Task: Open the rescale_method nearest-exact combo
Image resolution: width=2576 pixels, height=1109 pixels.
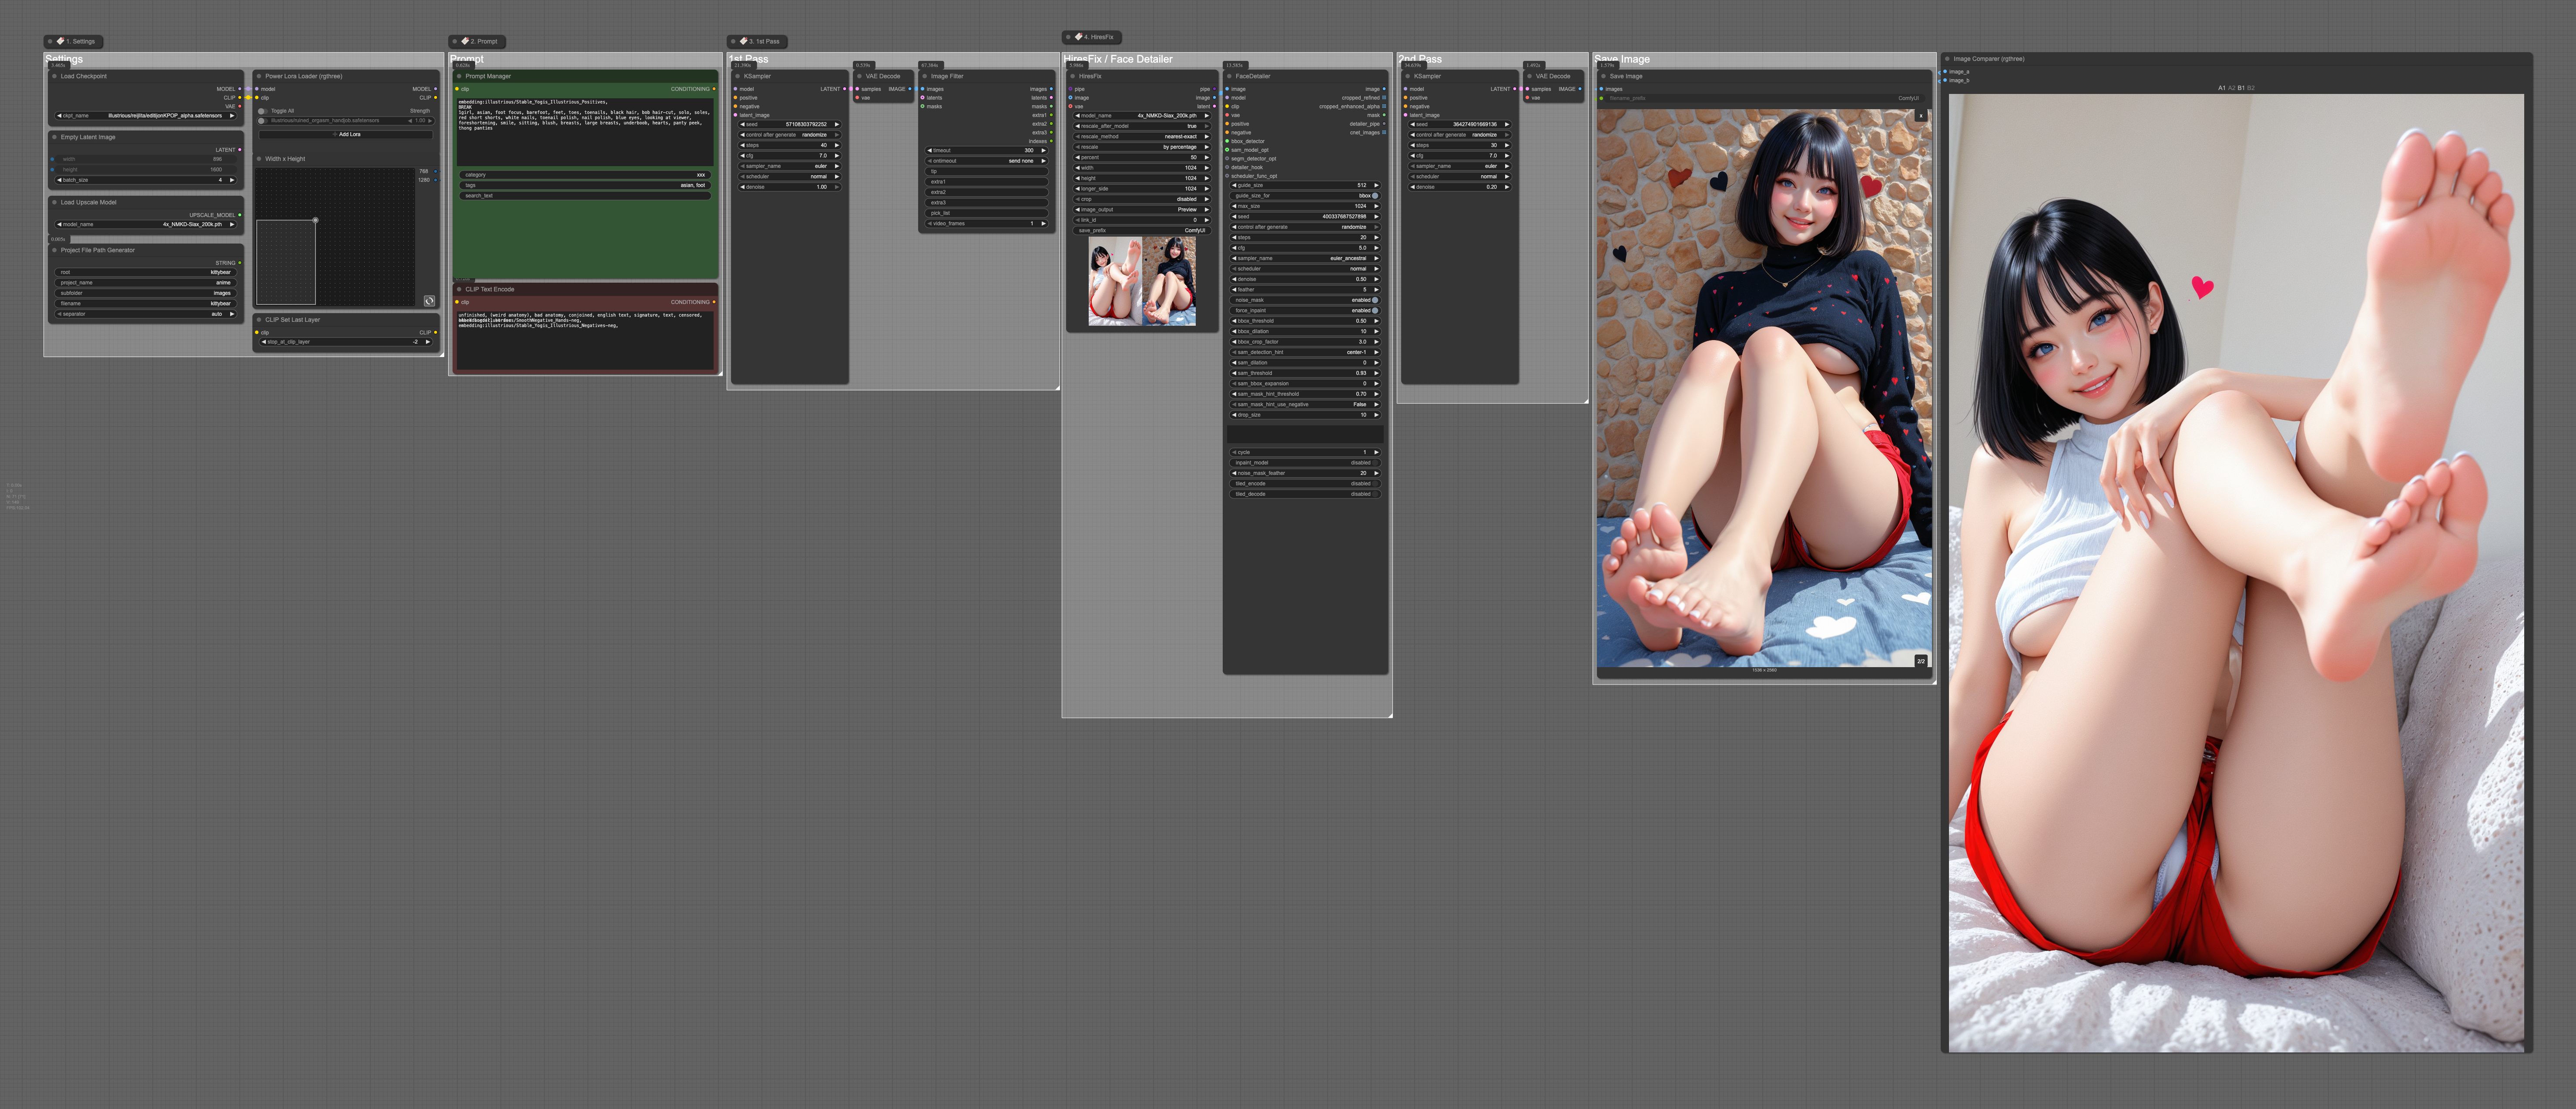Action: click(x=1142, y=137)
